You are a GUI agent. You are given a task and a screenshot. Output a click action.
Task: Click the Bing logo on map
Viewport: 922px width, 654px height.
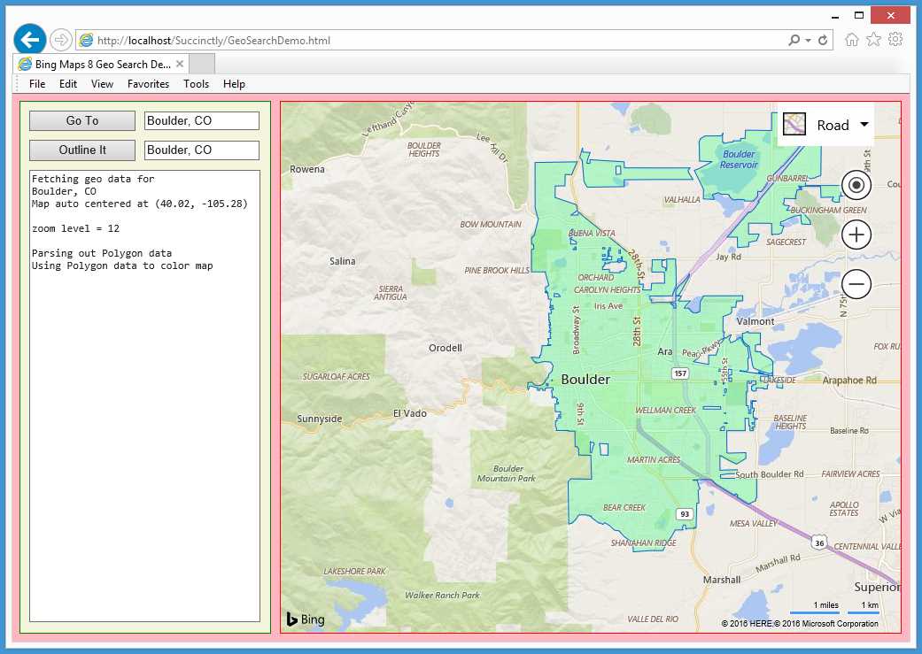[306, 619]
